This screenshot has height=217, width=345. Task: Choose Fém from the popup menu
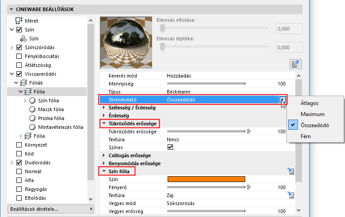pyautogui.click(x=306, y=136)
